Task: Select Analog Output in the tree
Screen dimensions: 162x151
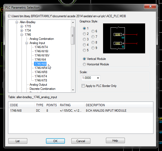Action: (38, 85)
